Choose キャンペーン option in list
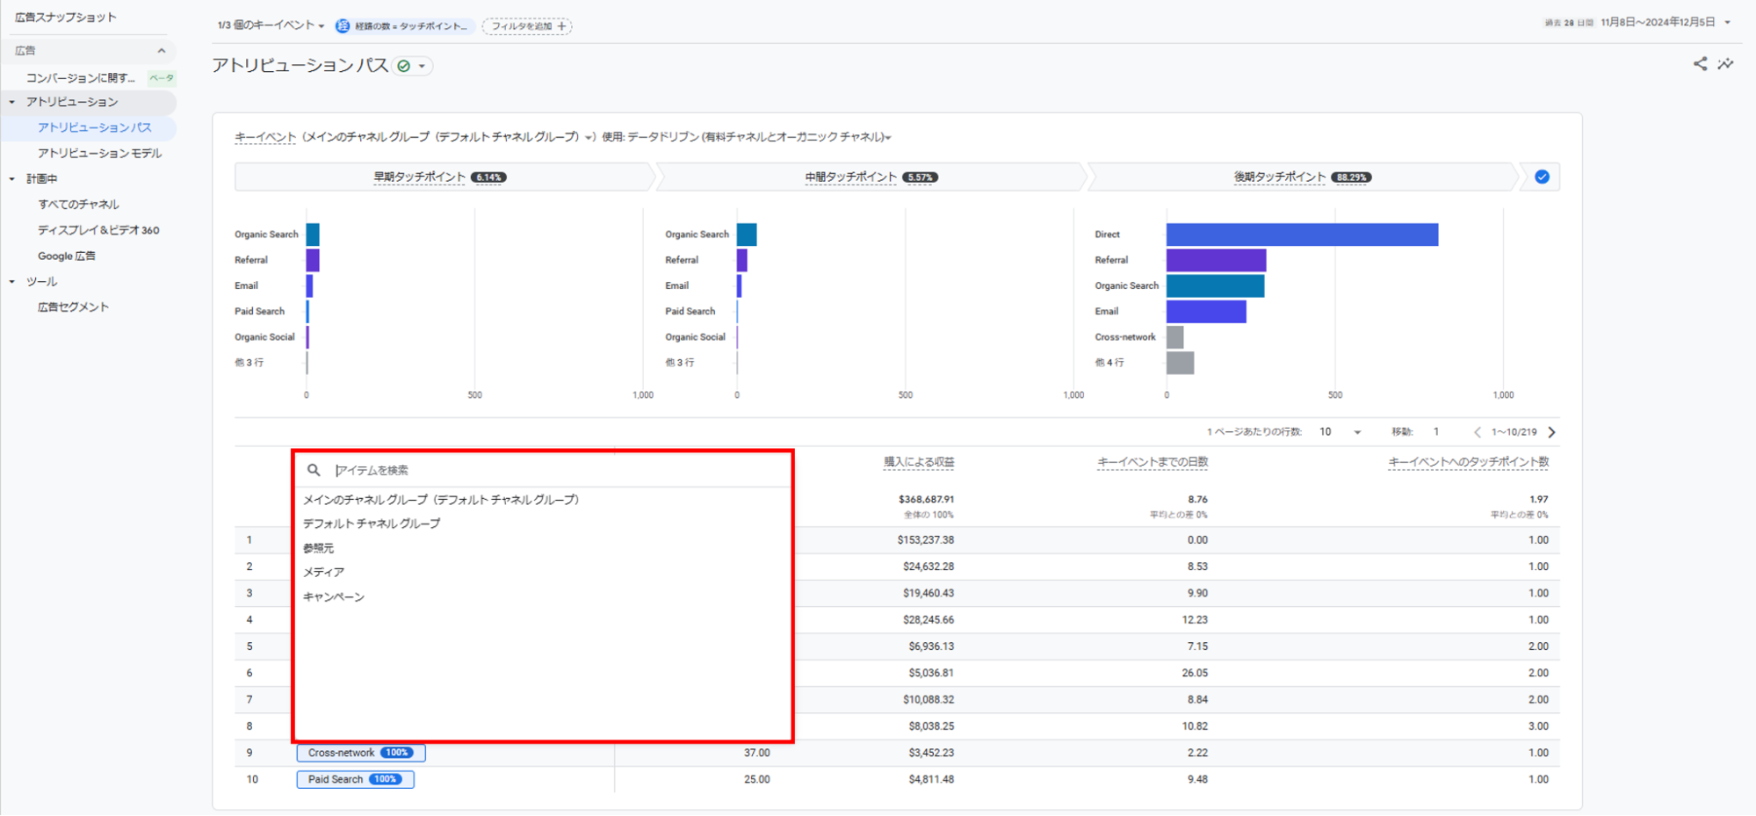 coord(333,597)
